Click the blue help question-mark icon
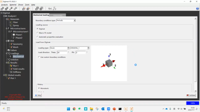Viewport: 200px width, 112px height. [x=197, y=9]
